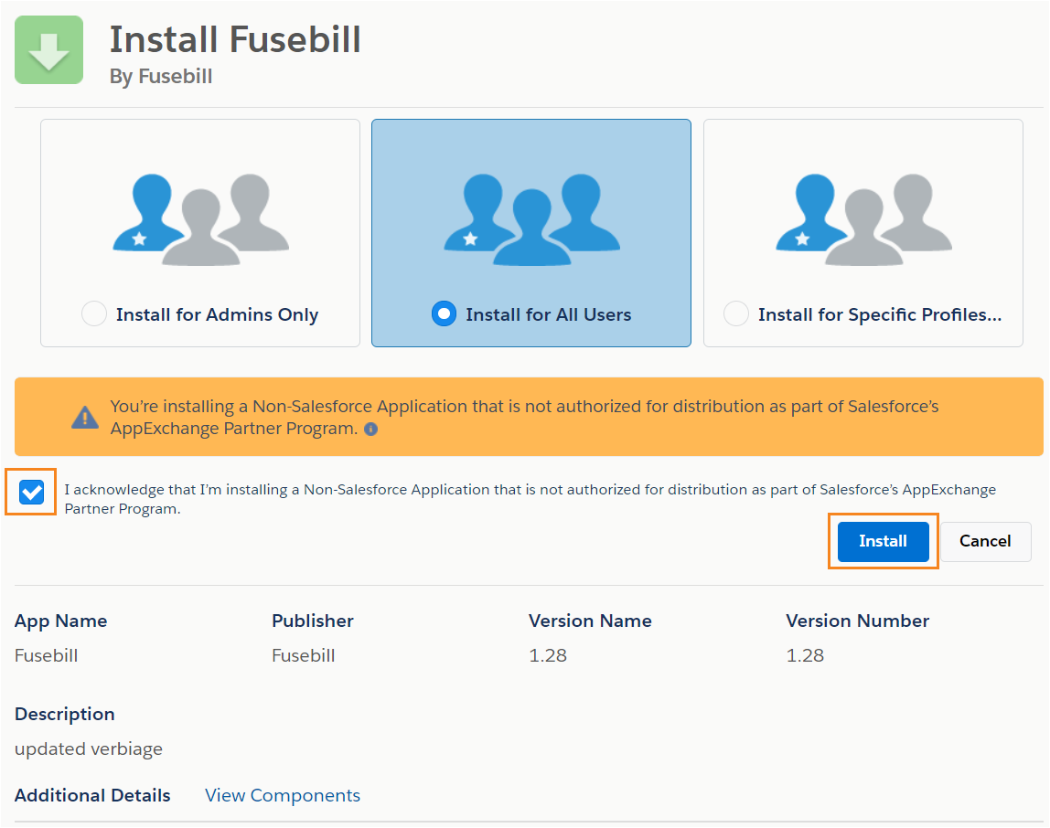
Task: Click the blue Install button
Action: [884, 542]
